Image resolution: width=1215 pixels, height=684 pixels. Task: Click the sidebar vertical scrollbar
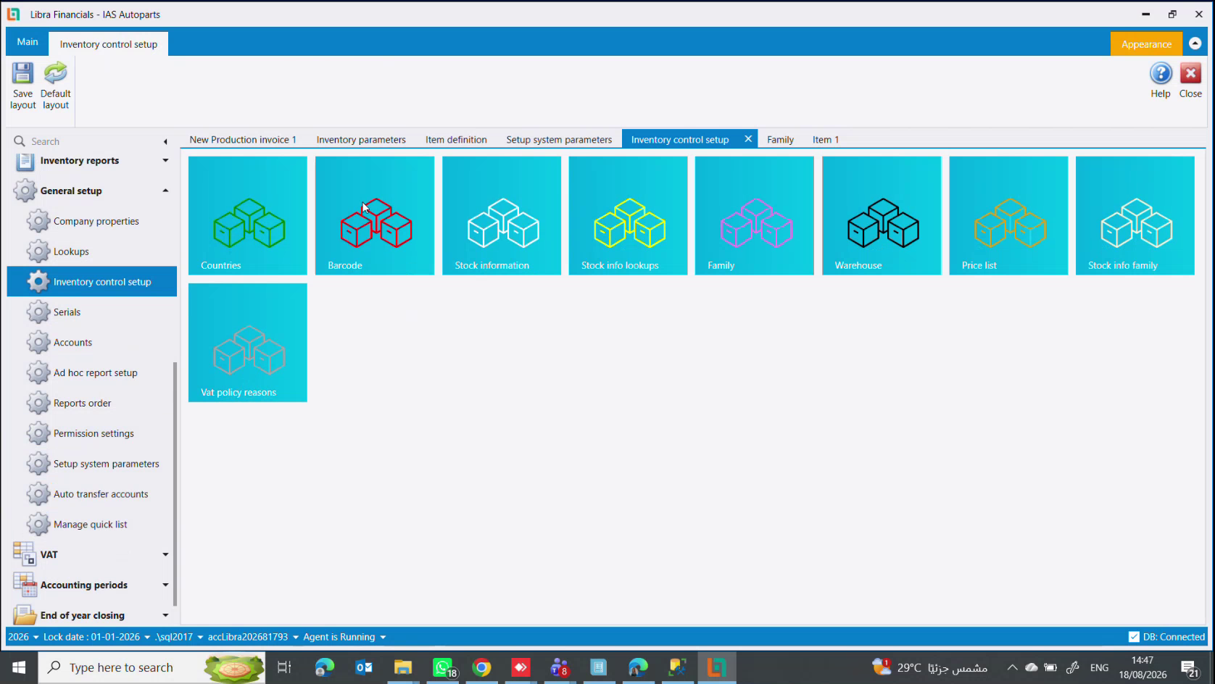[x=175, y=484]
